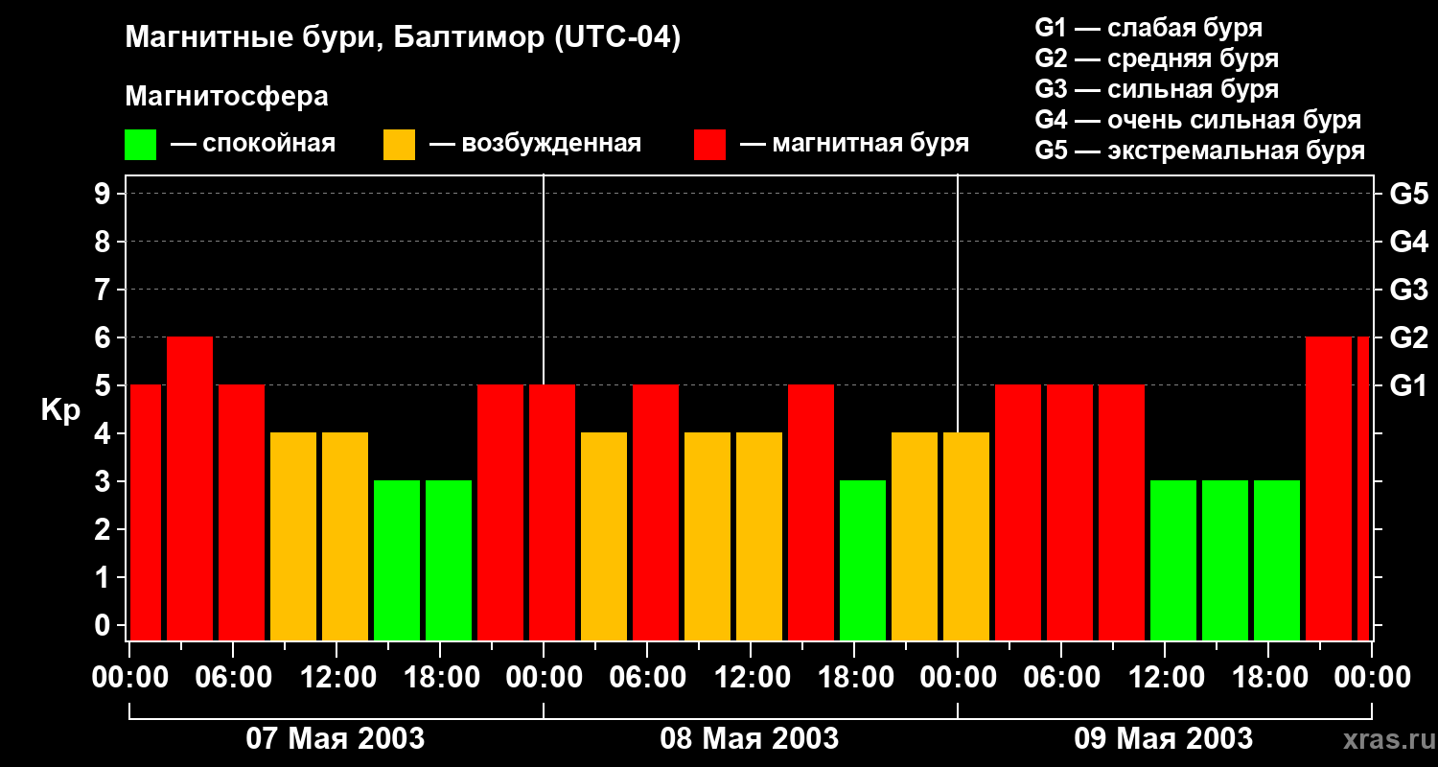Select the "Магнитосфера" legend heading
This screenshot has width=1438, height=767.
pyautogui.click(x=226, y=97)
